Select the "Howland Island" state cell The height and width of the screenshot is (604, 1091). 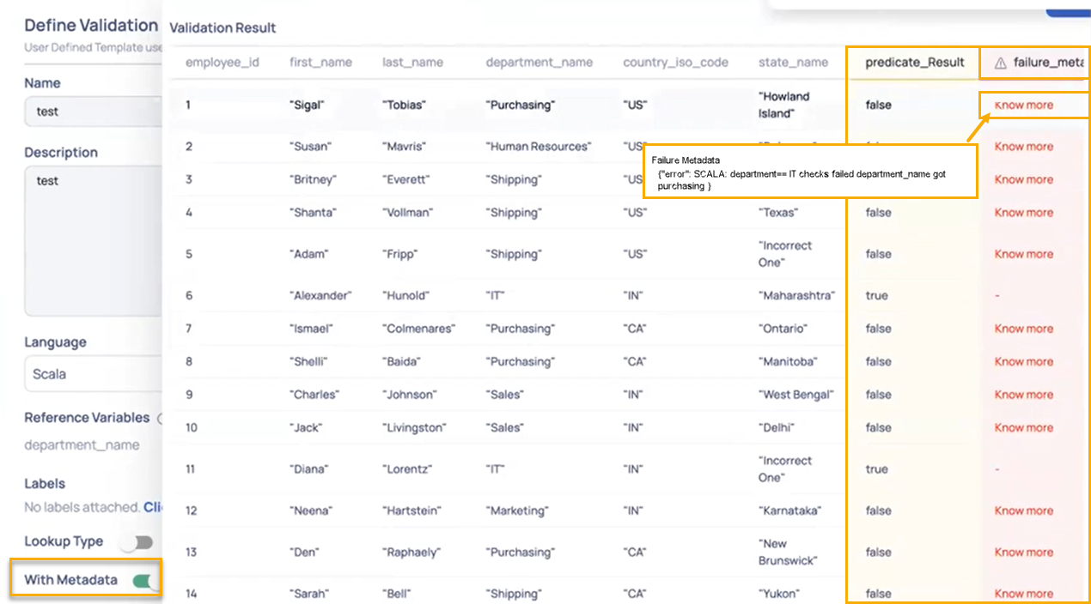pos(784,105)
